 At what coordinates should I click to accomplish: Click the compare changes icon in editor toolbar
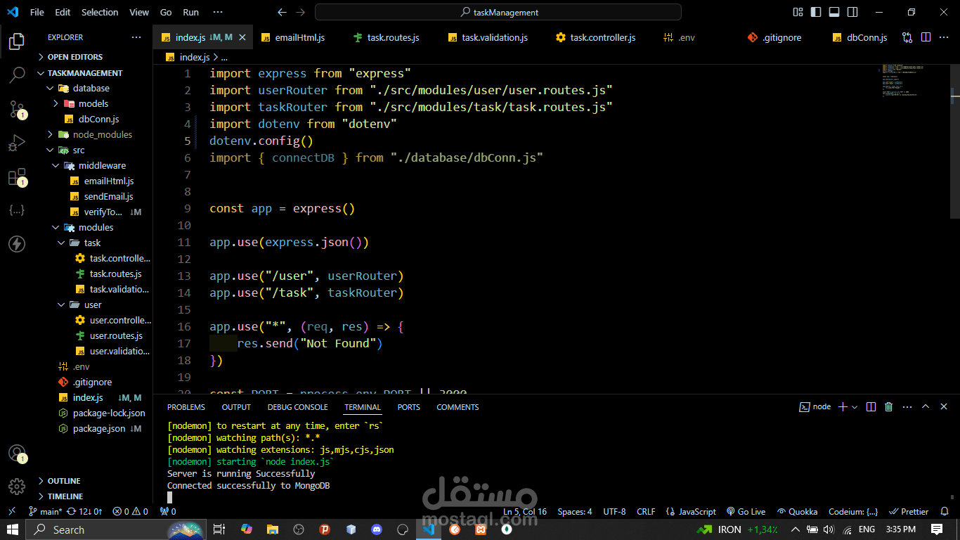tap(907, 37)
